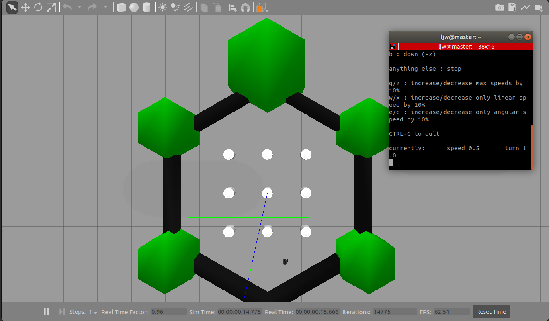Viewport: 549px width, 321px height.
Task: Select the top green hexagon obstacle
Action: pyautogui.click(x=267, y=65)
